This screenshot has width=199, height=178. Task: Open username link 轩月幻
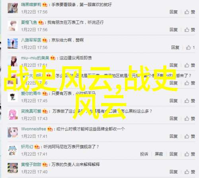click(x=27, y=146)
